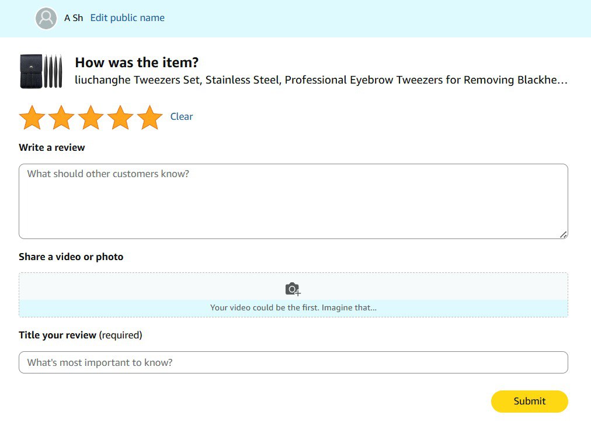Select the second rating star
591x422 pixels.
click(x=61, y=117)
